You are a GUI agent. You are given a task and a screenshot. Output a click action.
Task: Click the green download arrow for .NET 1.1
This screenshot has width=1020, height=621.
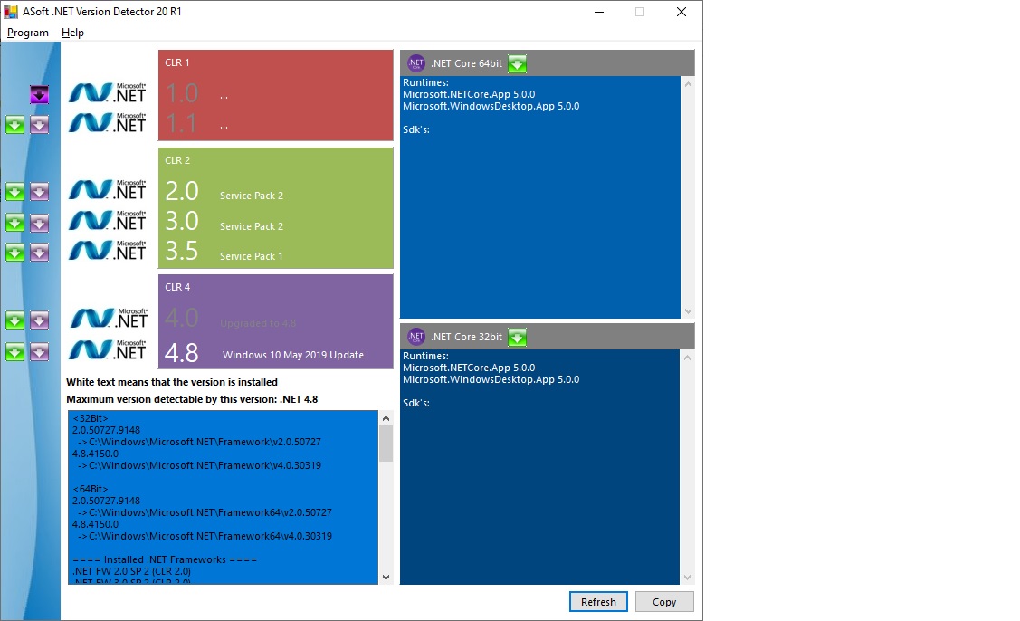click(15, 124)
